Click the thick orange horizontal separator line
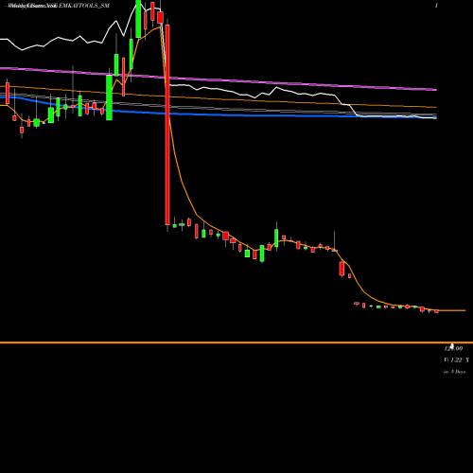473x473 pixels. click(236, 342)
